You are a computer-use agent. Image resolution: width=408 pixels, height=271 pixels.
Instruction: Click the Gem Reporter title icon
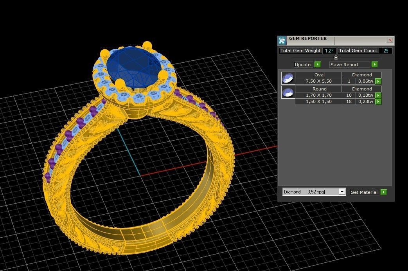point(282,40)
